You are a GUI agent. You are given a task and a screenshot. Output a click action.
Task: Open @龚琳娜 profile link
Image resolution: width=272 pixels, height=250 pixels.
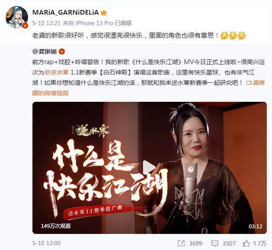pos(44,52)
